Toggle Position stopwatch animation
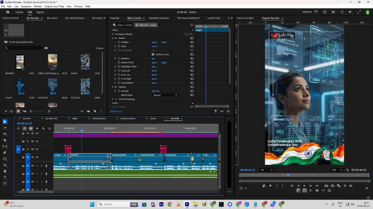The width and height of the screenshot is (373, 209). tap(119, 42)
